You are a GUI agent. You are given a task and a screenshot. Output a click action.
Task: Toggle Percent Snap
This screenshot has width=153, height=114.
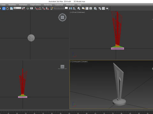pos(44,9)
